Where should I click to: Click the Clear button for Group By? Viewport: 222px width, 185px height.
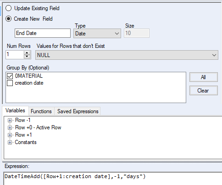point(204,91)
